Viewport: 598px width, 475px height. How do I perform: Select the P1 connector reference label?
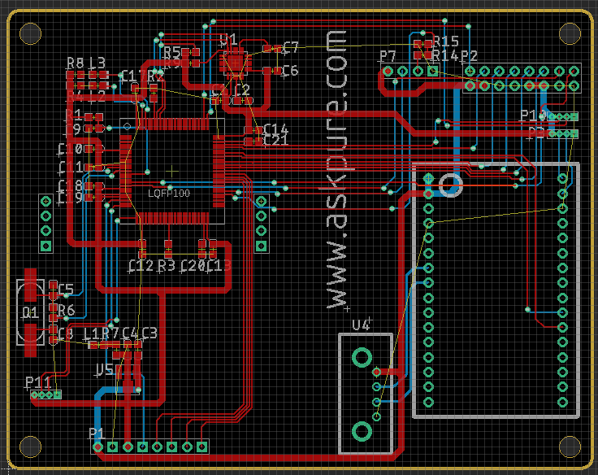[96, 434]
